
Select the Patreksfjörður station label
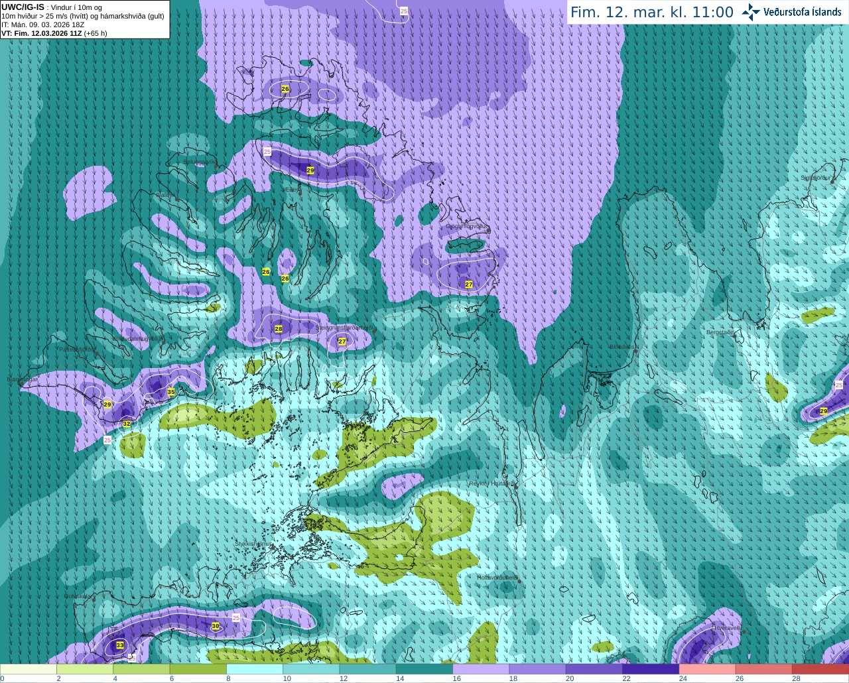[77, 349]
